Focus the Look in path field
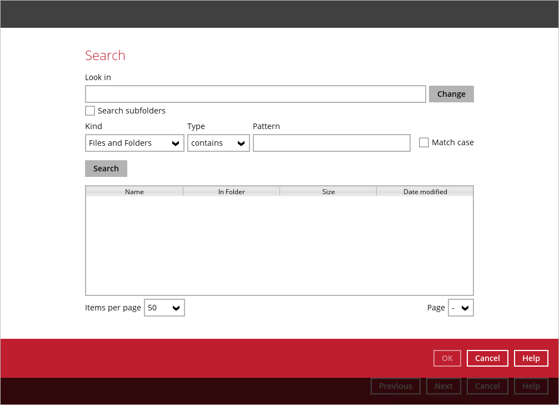The width and height of the screenshot is (559, 405). coord(256,94)
